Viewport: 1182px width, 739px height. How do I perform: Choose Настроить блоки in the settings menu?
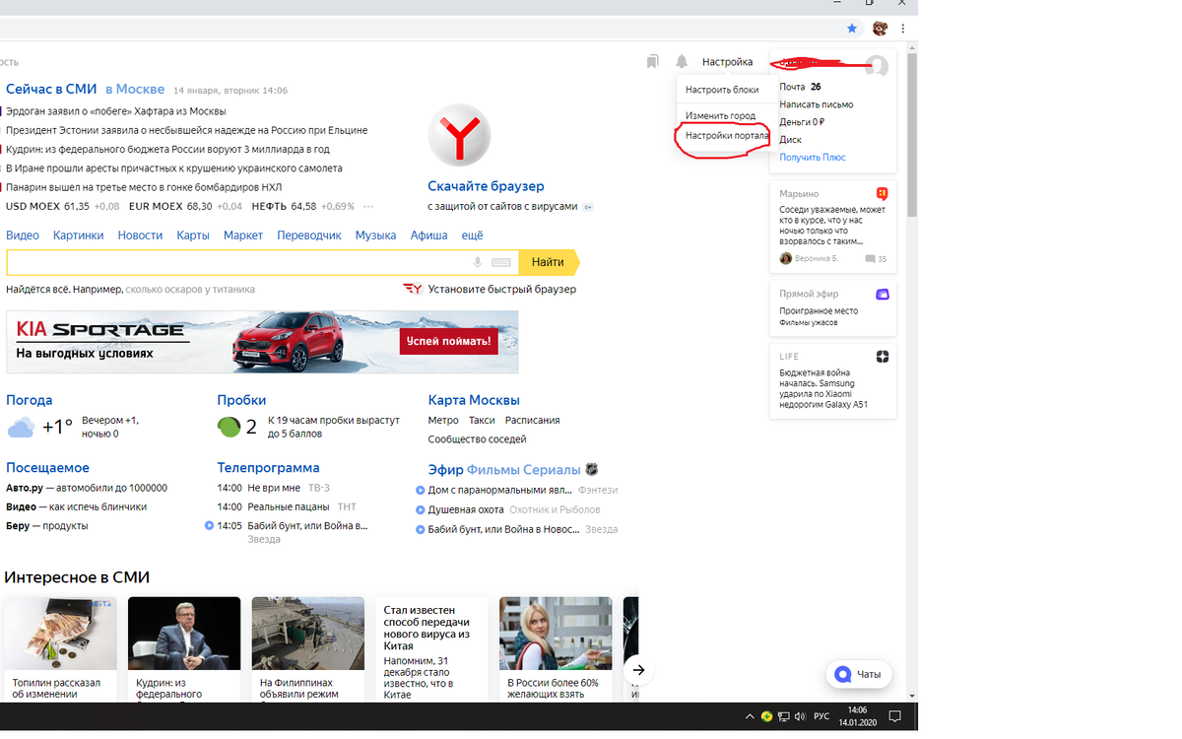tap(722, 89)
